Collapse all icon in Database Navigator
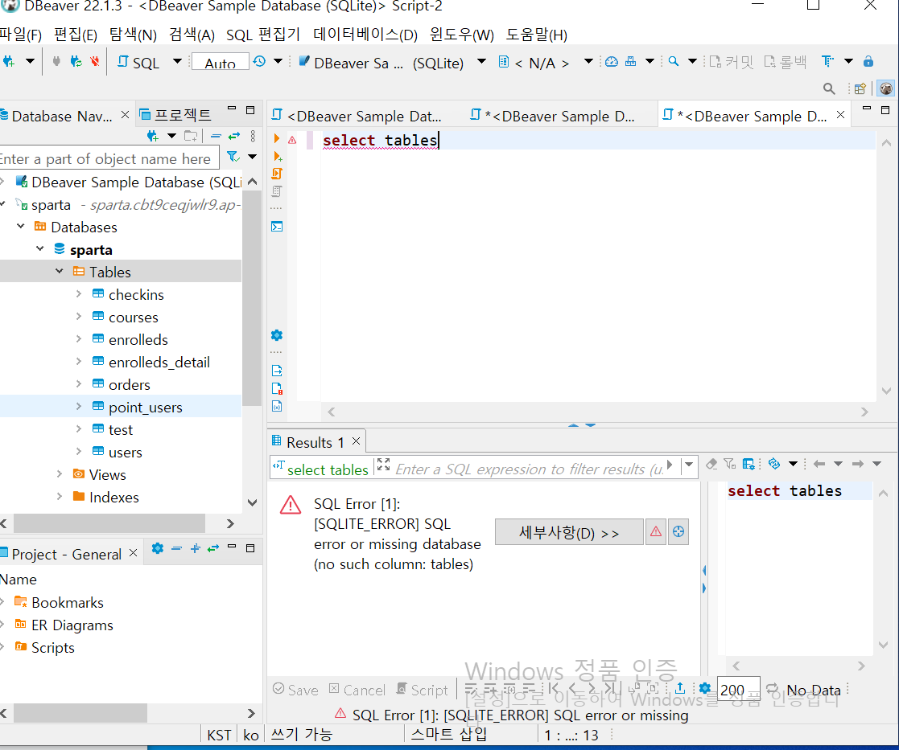The image size is (899, 750). click(216, 137)
